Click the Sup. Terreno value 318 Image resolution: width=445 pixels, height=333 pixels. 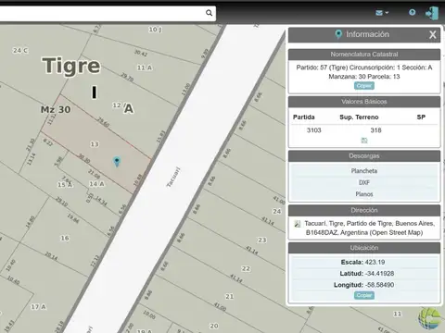[375, 130]
